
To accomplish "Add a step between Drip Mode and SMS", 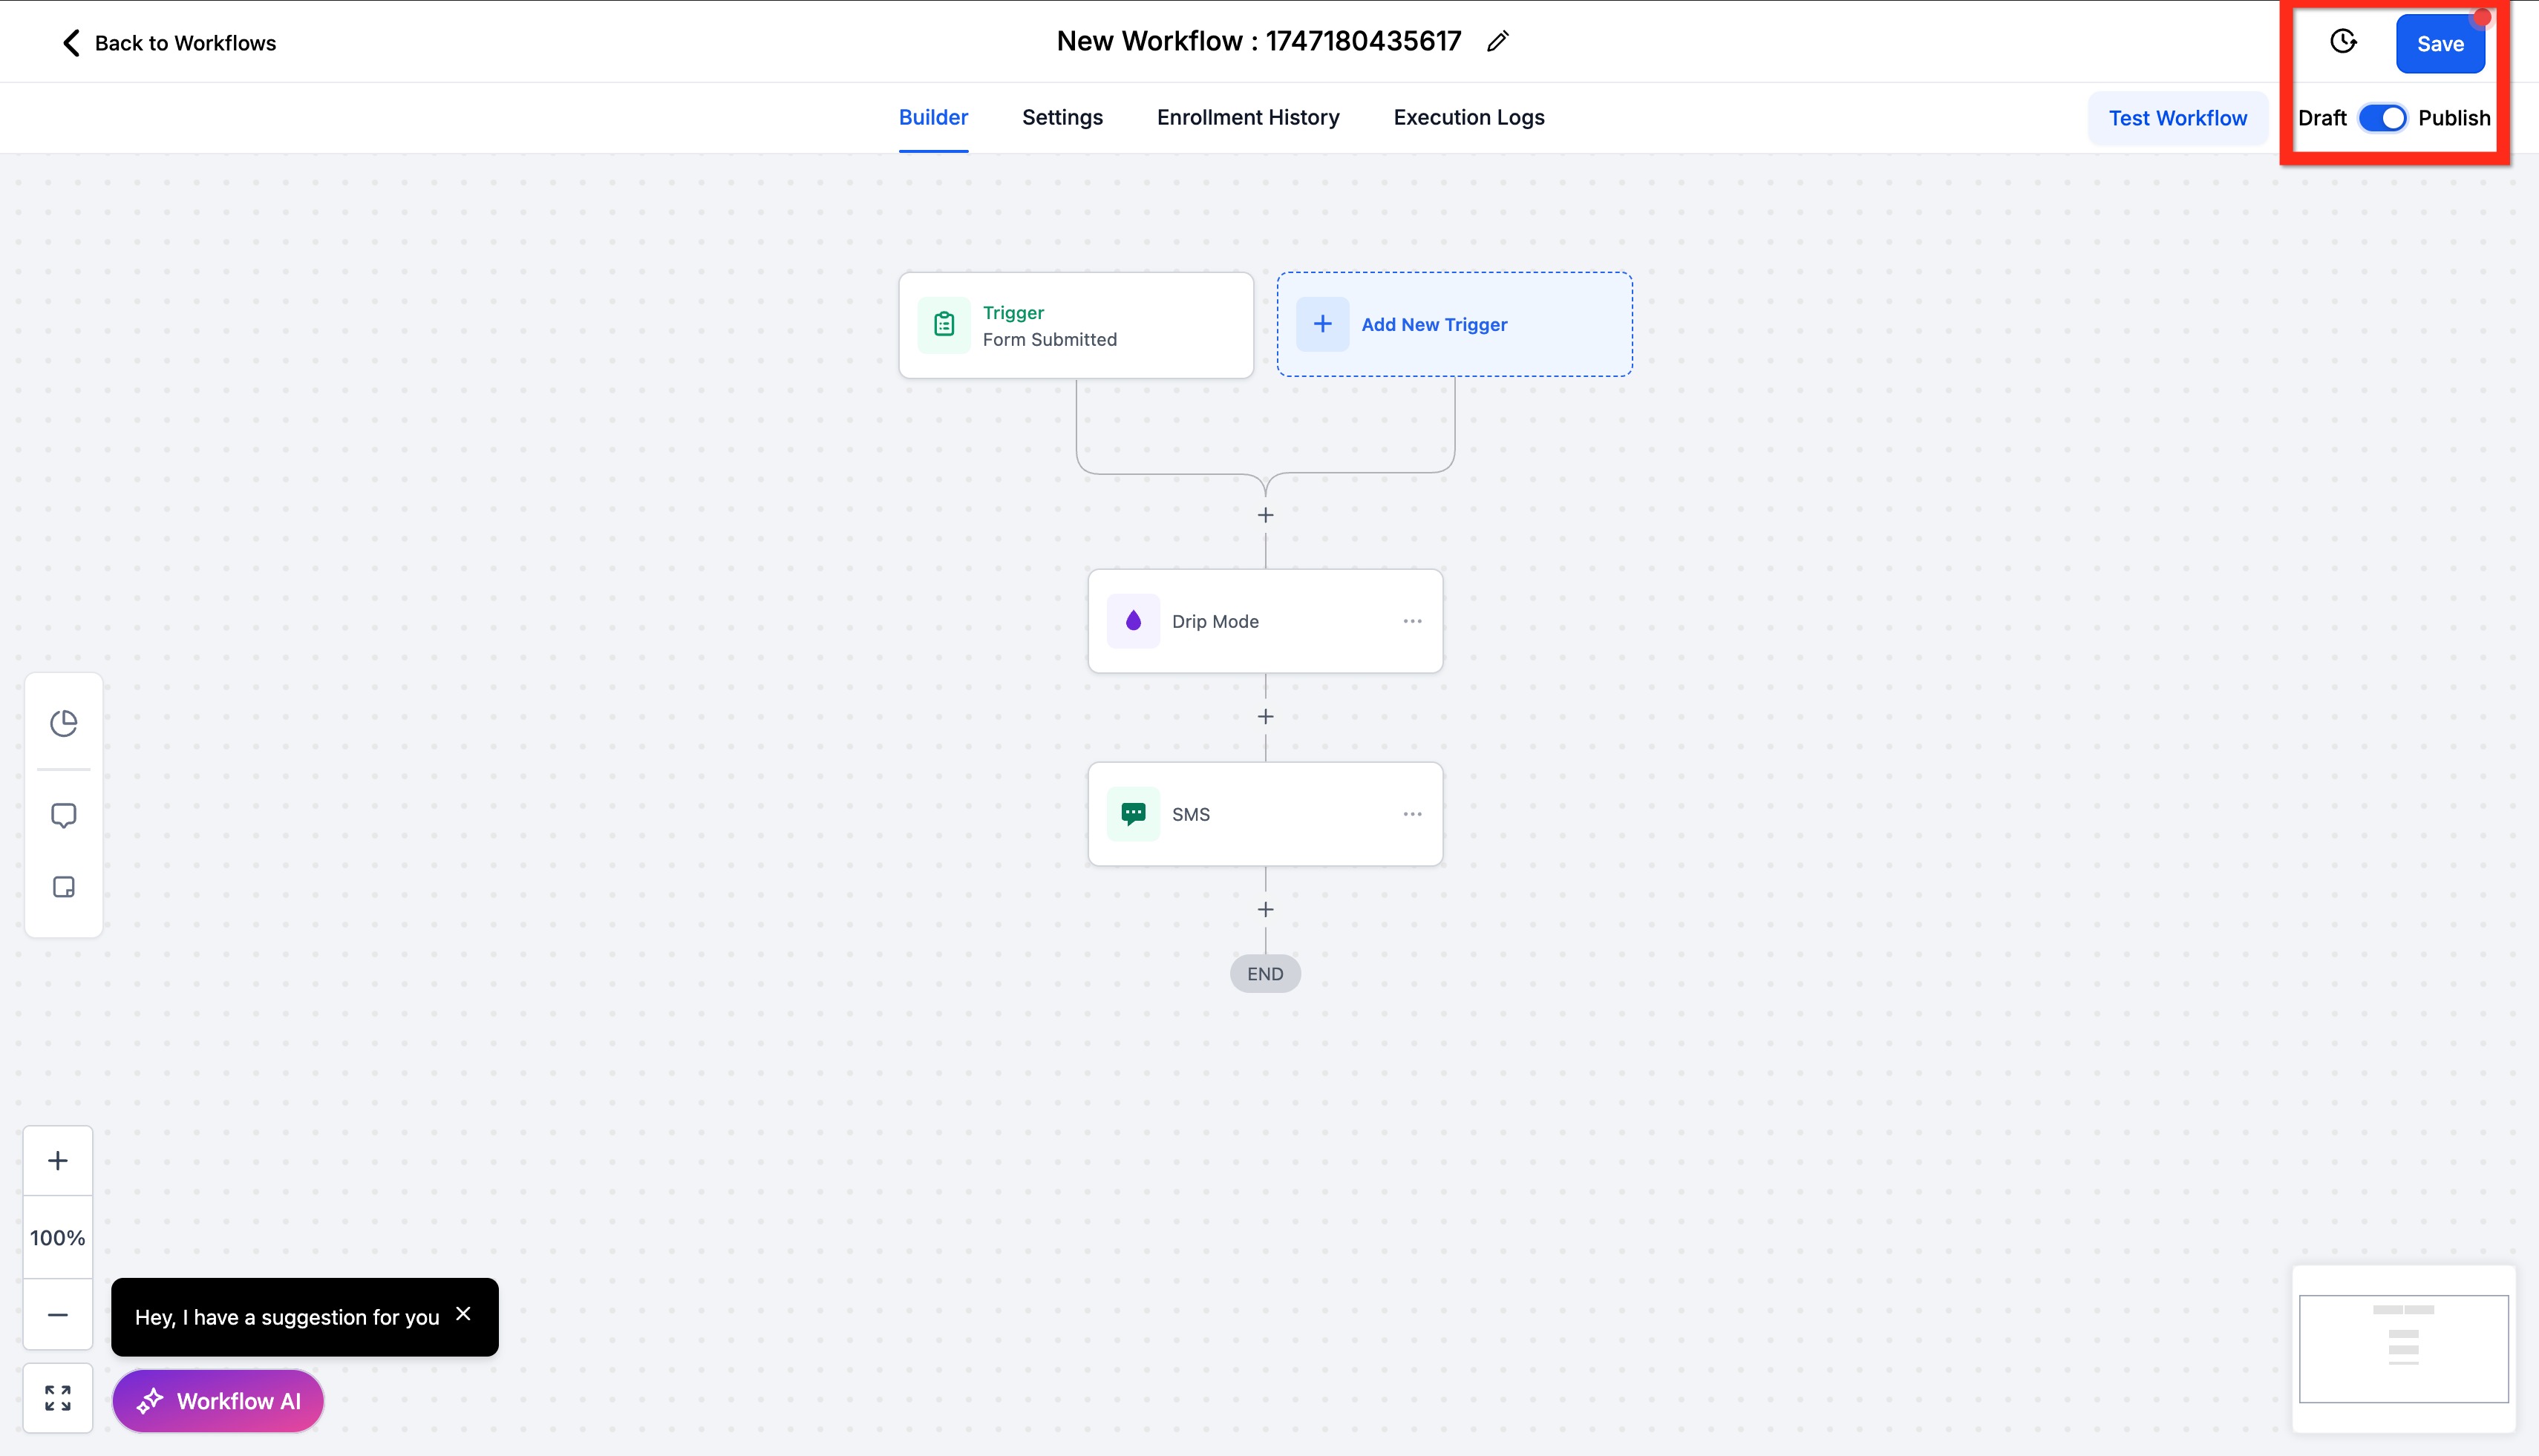I will pyautogui.click(x=1264, y=717).
